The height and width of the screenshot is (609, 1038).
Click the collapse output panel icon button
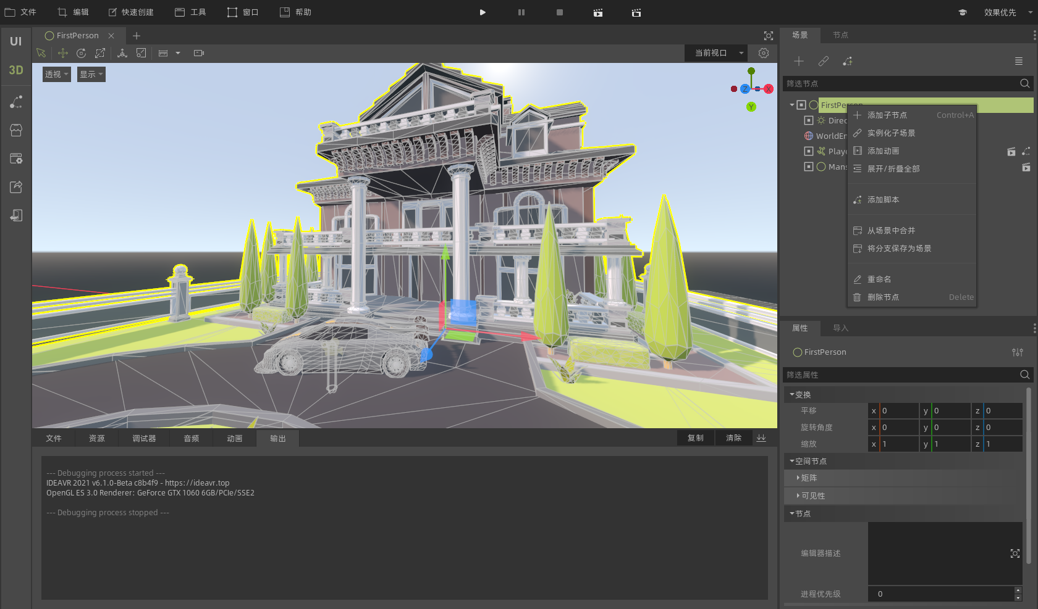click(x=761, y=438)
